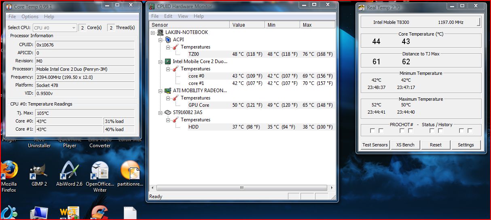Collapse the Intel Mobile Core 2 Duo node
This screenshot has width=491, height=220.
pos(161,61)
